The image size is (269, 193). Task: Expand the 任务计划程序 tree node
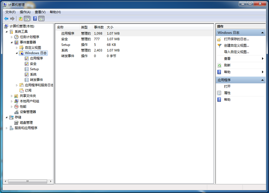12,37
